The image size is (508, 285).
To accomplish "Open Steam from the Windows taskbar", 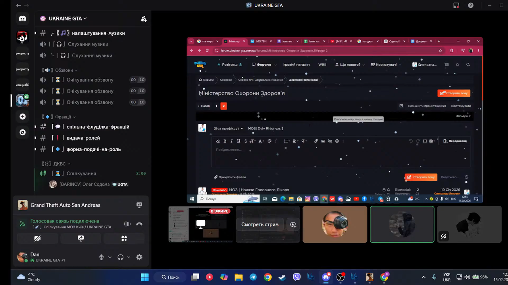I will [x=282, y=277].
